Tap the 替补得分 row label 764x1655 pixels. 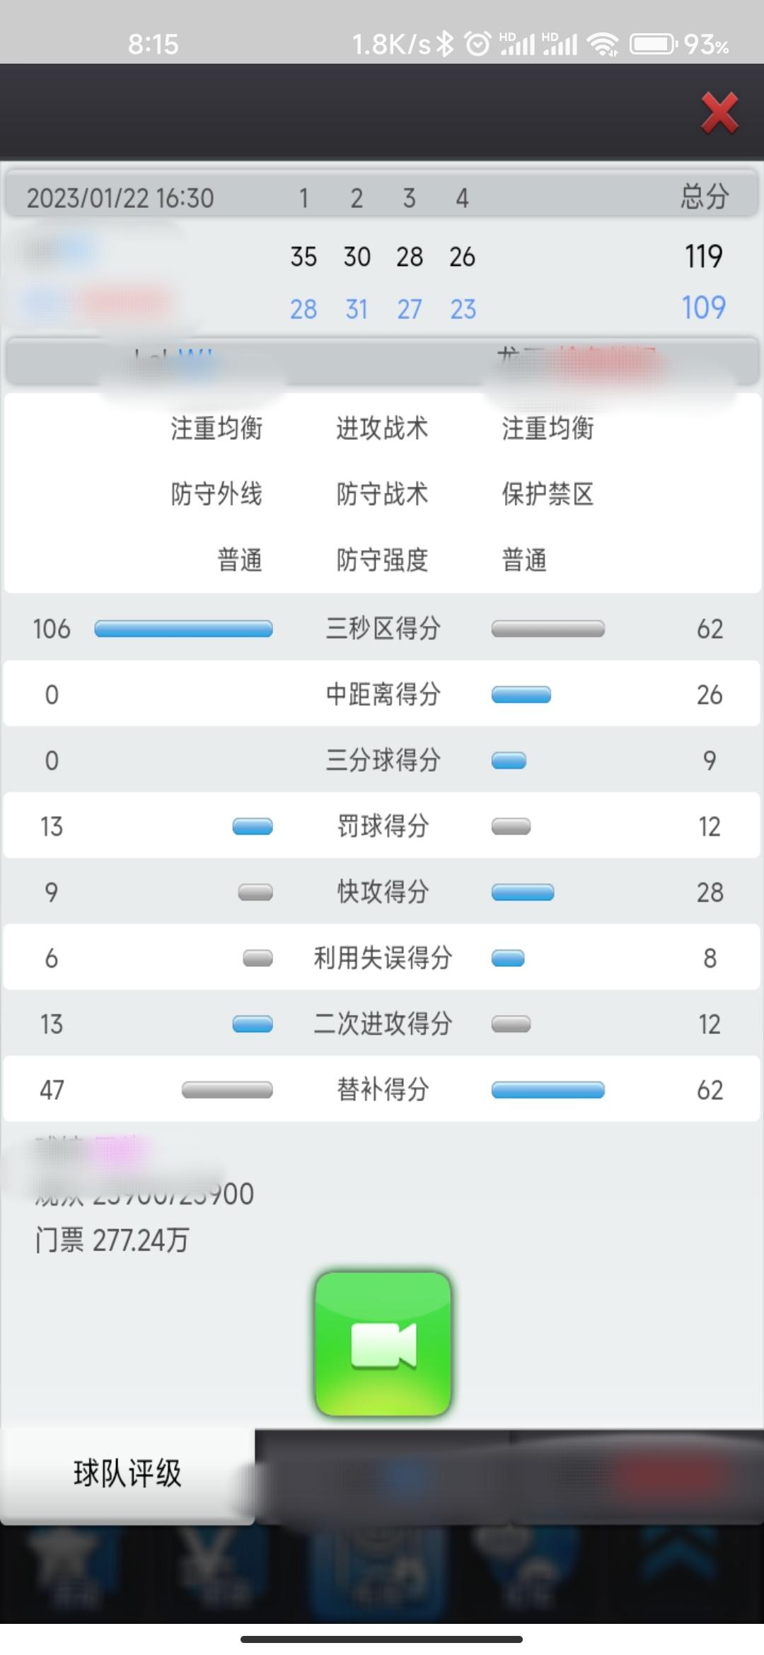click(383, 1090)
